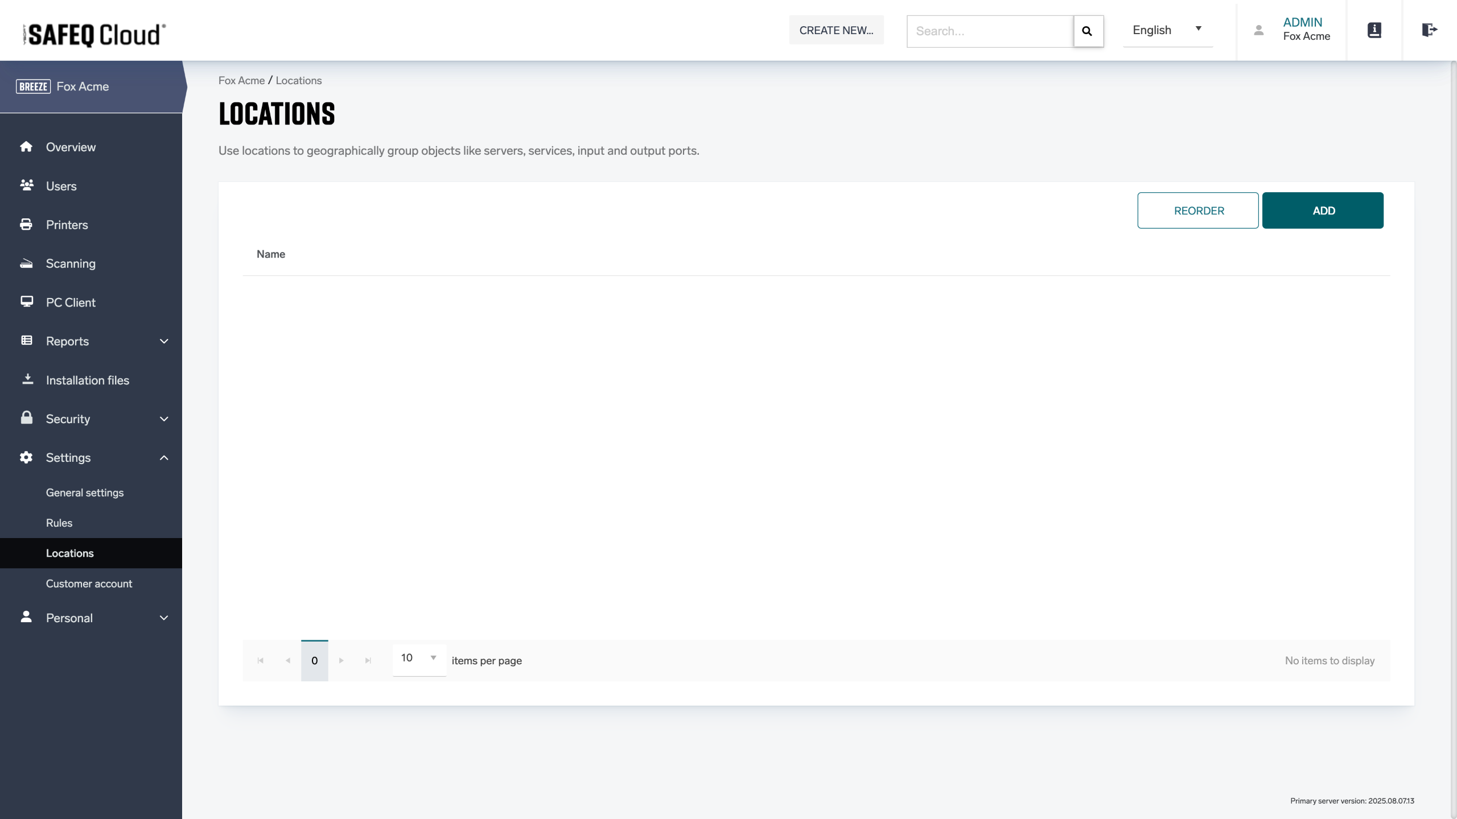Select Customer account in sidebar
Viewport: 1457px width, 819px height.
89,584
